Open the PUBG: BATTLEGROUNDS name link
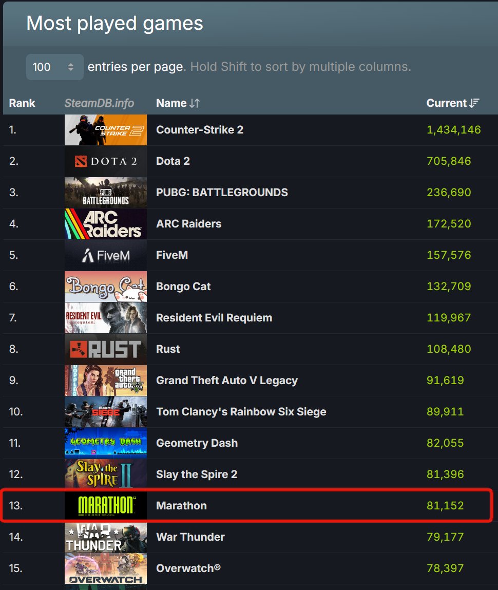The height and width of the screenshot is (590, 498). [x=222, y=192]
